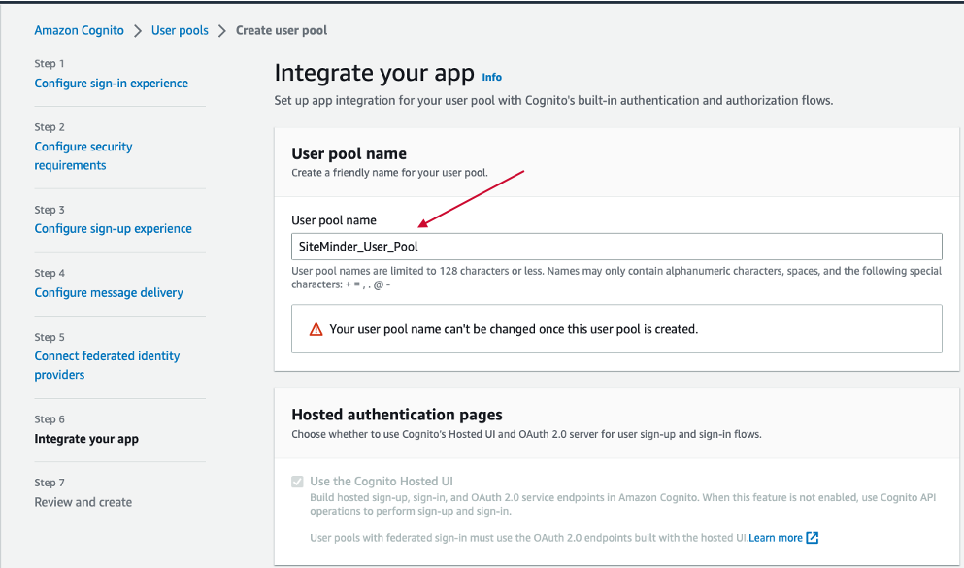This screenshot has width=964, height=568.
Task: Click the user pool name warning message box
Action: (x=616, y=329)
